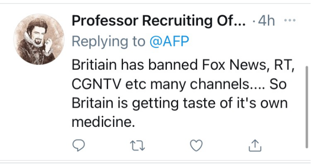Open Professor Recruiting Of... profile name
This screenshot has width=311, height=164.
[x=158, y=21]
